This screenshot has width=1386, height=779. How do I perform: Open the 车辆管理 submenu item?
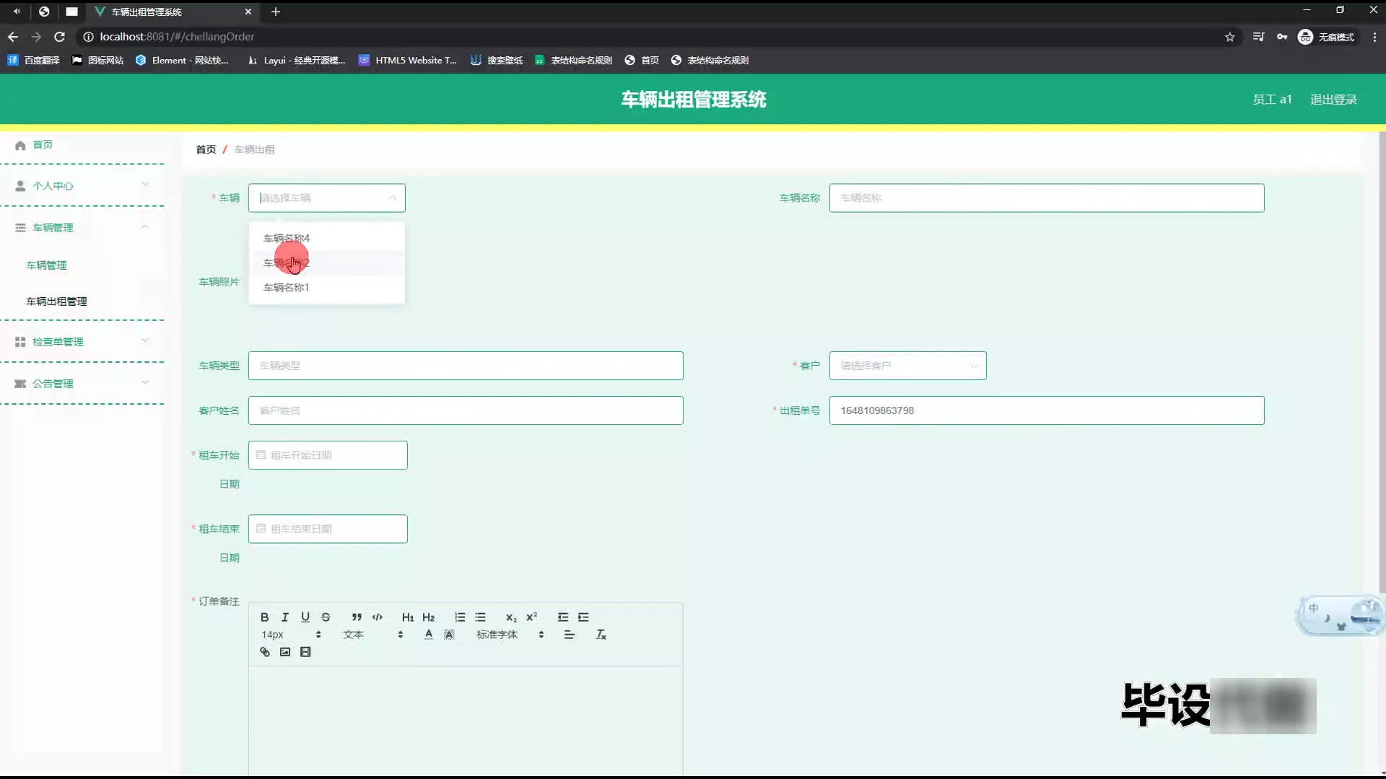click(46, 265)
